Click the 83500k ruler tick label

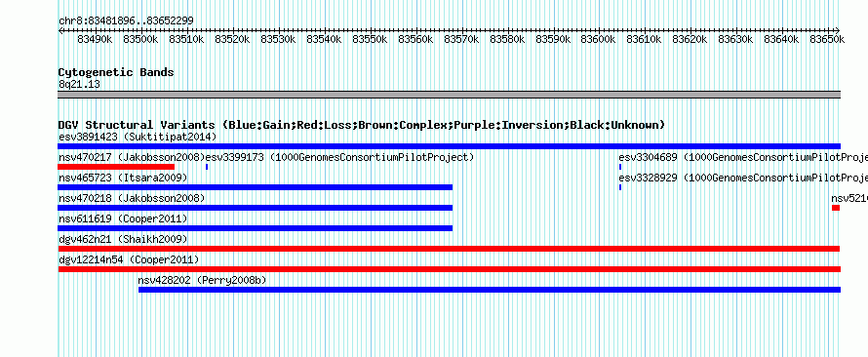pyautogui.click(x=141, y=39)
